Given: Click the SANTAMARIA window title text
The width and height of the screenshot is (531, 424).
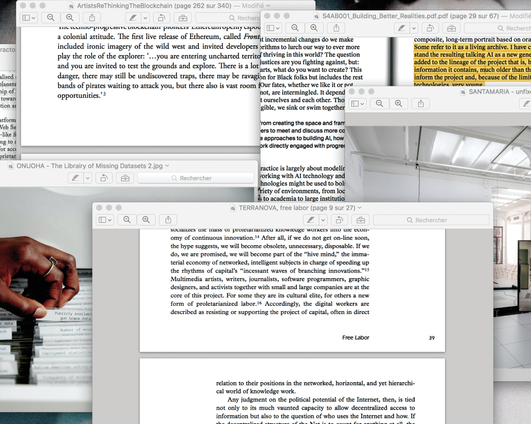Looking at the screenshot, I should click(x=499, y=92).
